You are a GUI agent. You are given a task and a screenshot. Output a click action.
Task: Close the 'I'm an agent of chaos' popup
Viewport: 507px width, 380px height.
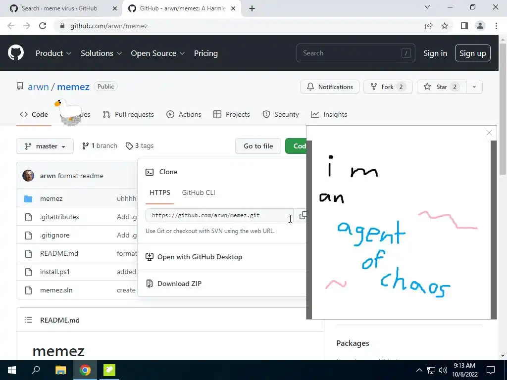click(x=489, y=133)
